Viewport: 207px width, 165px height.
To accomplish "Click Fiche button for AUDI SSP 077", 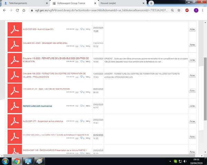I will tap(192, 121).
